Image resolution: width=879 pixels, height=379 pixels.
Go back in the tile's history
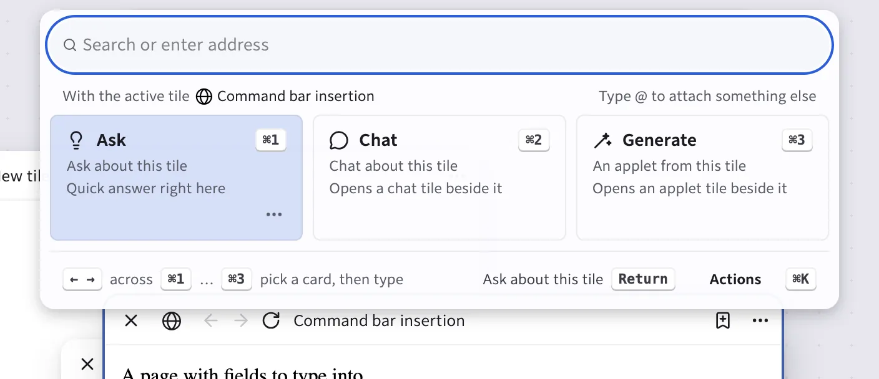pyautogui.click(x=211, y=320)
